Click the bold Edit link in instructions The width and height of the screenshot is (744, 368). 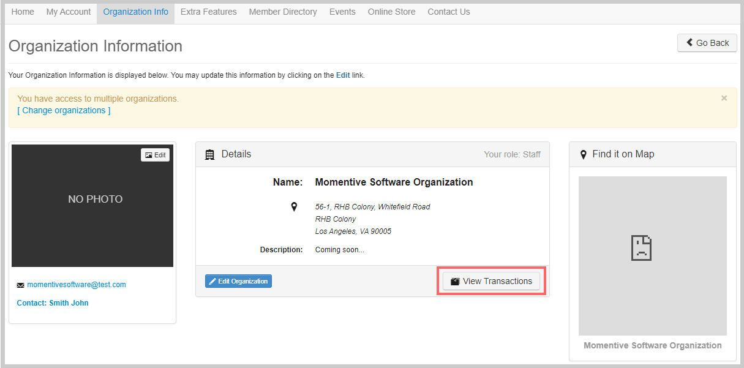(343, 75)
